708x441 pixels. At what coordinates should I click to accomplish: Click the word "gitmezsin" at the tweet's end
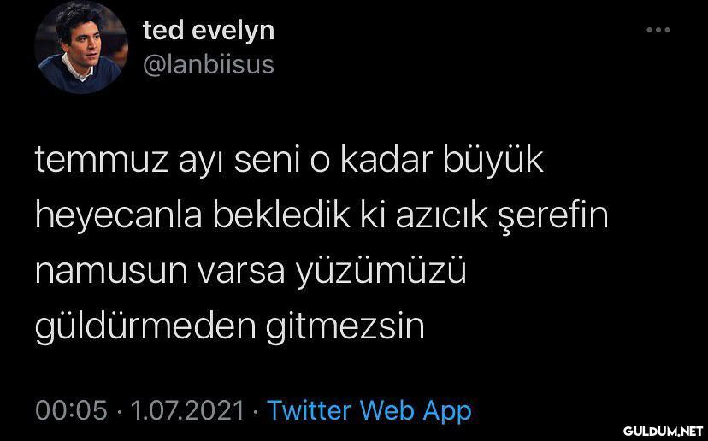click(x=345, y=327)
